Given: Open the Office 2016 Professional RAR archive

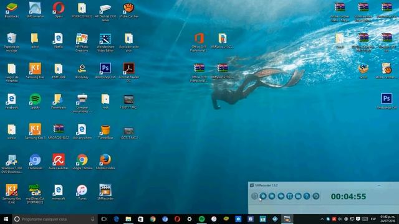Looking at the screenshot, I should 199,73.
